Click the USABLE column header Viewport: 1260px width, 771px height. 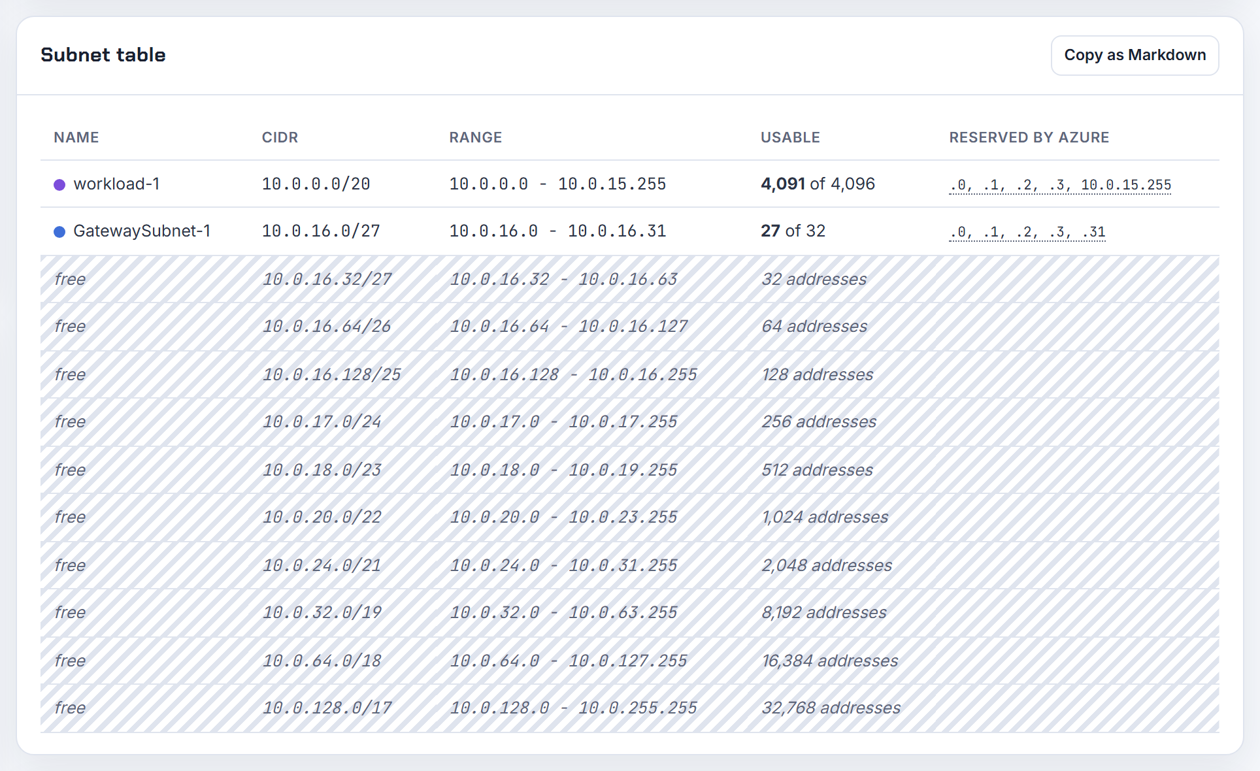click(790, 138)
